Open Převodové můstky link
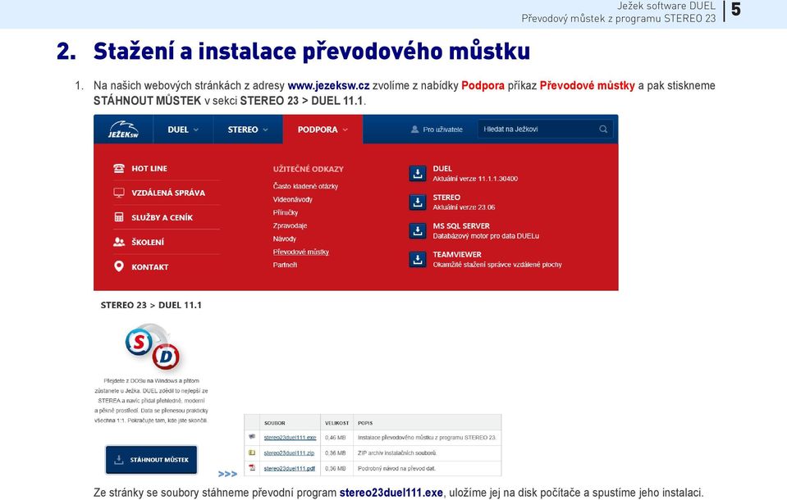Screen dimensions: 787x500 301,252
